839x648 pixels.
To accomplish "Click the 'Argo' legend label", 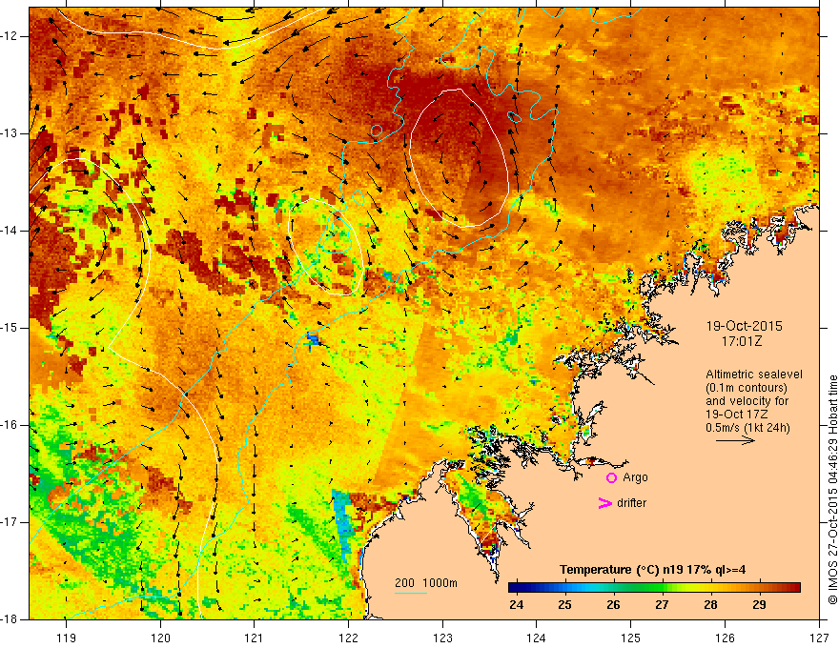I will pos(635,477).
